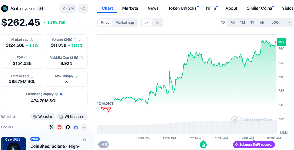This screenshot has width=294, height=150.
Task: Expand more social links chevron
Action: 84,127
